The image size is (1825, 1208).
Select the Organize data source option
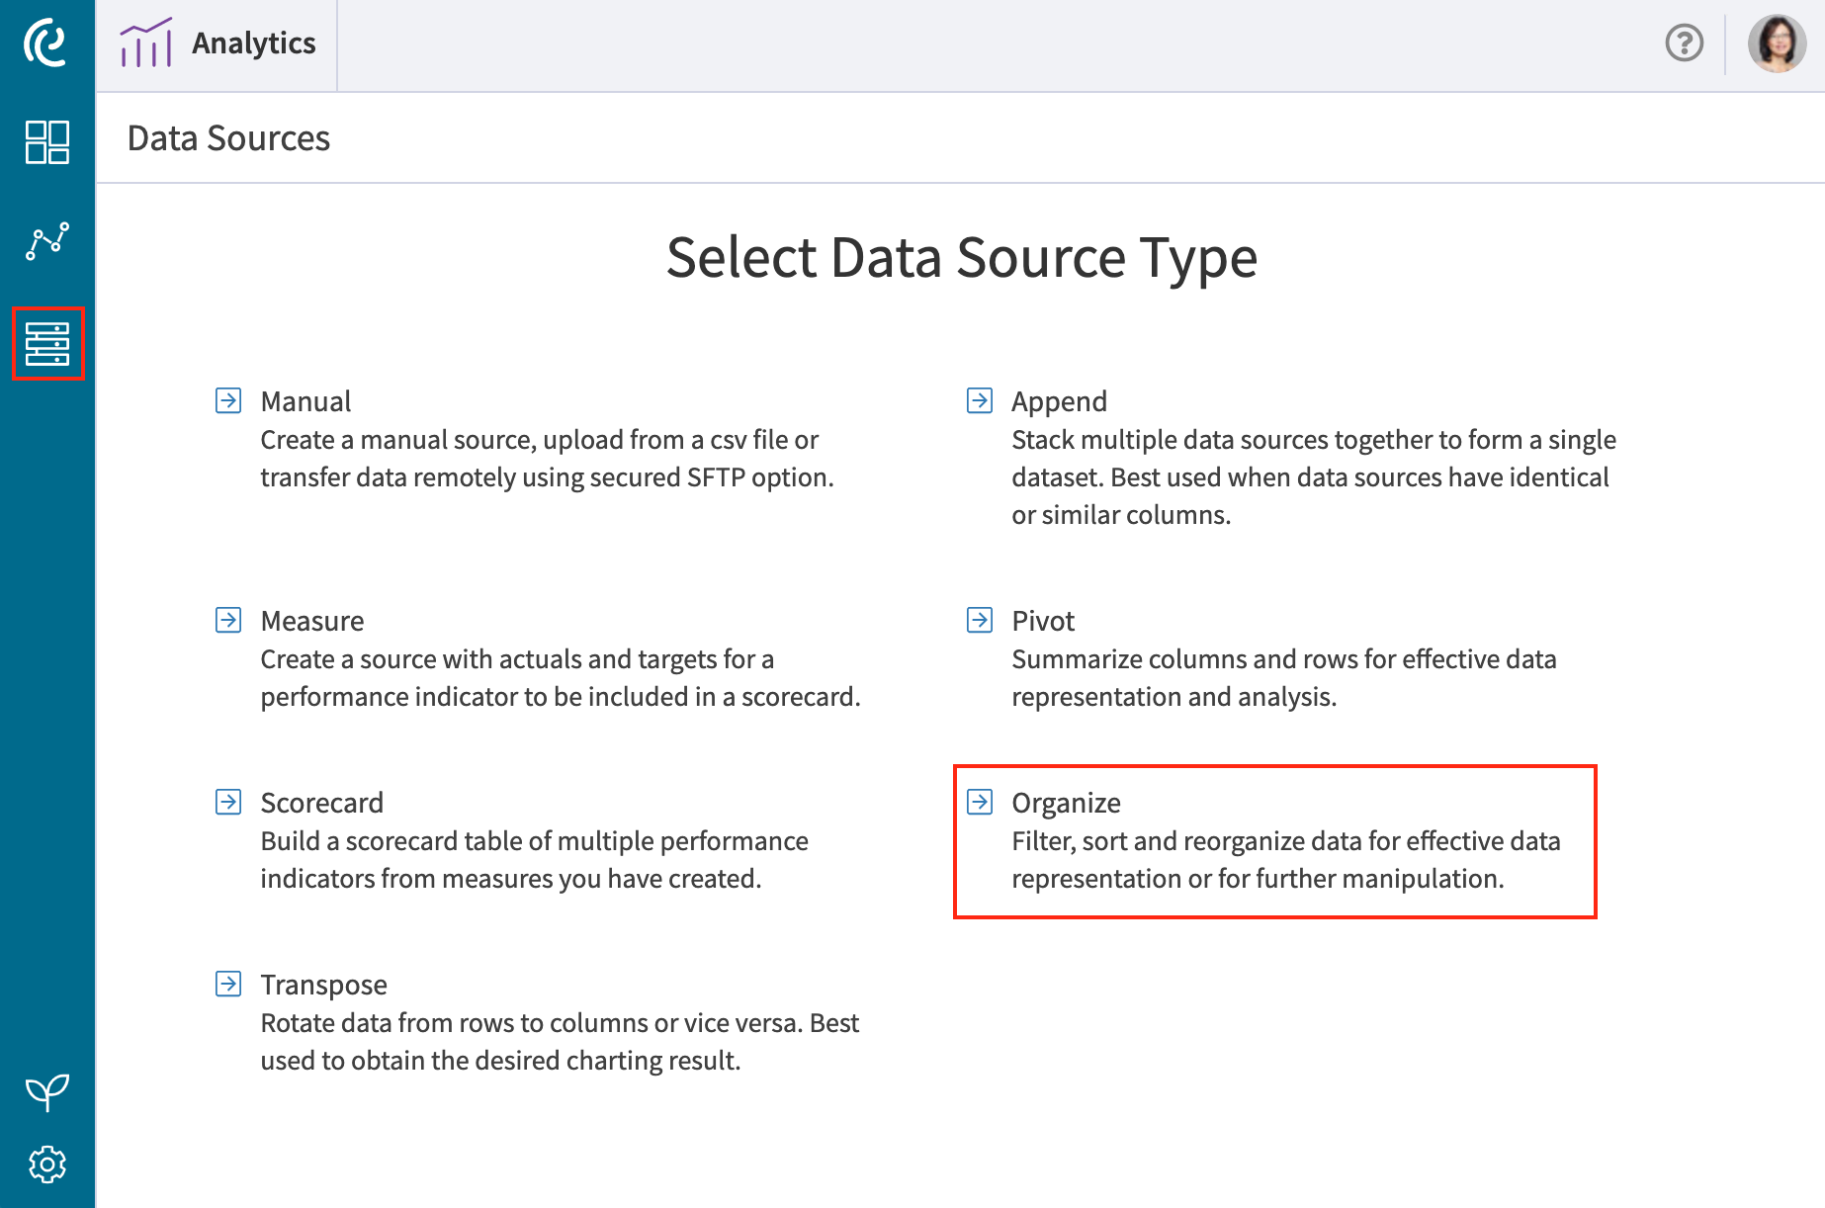click(1065, 803)
